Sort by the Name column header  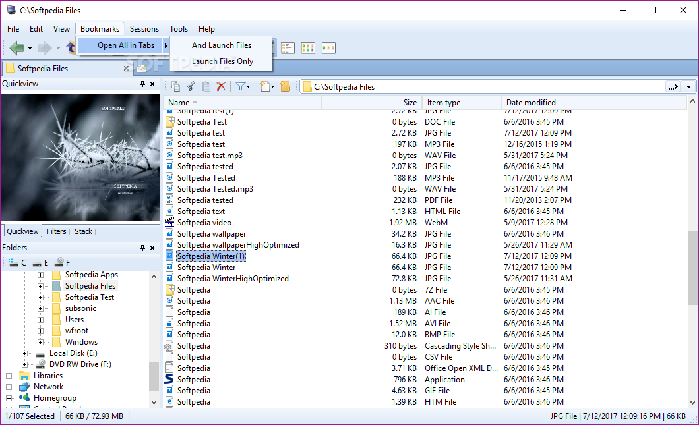243,103
